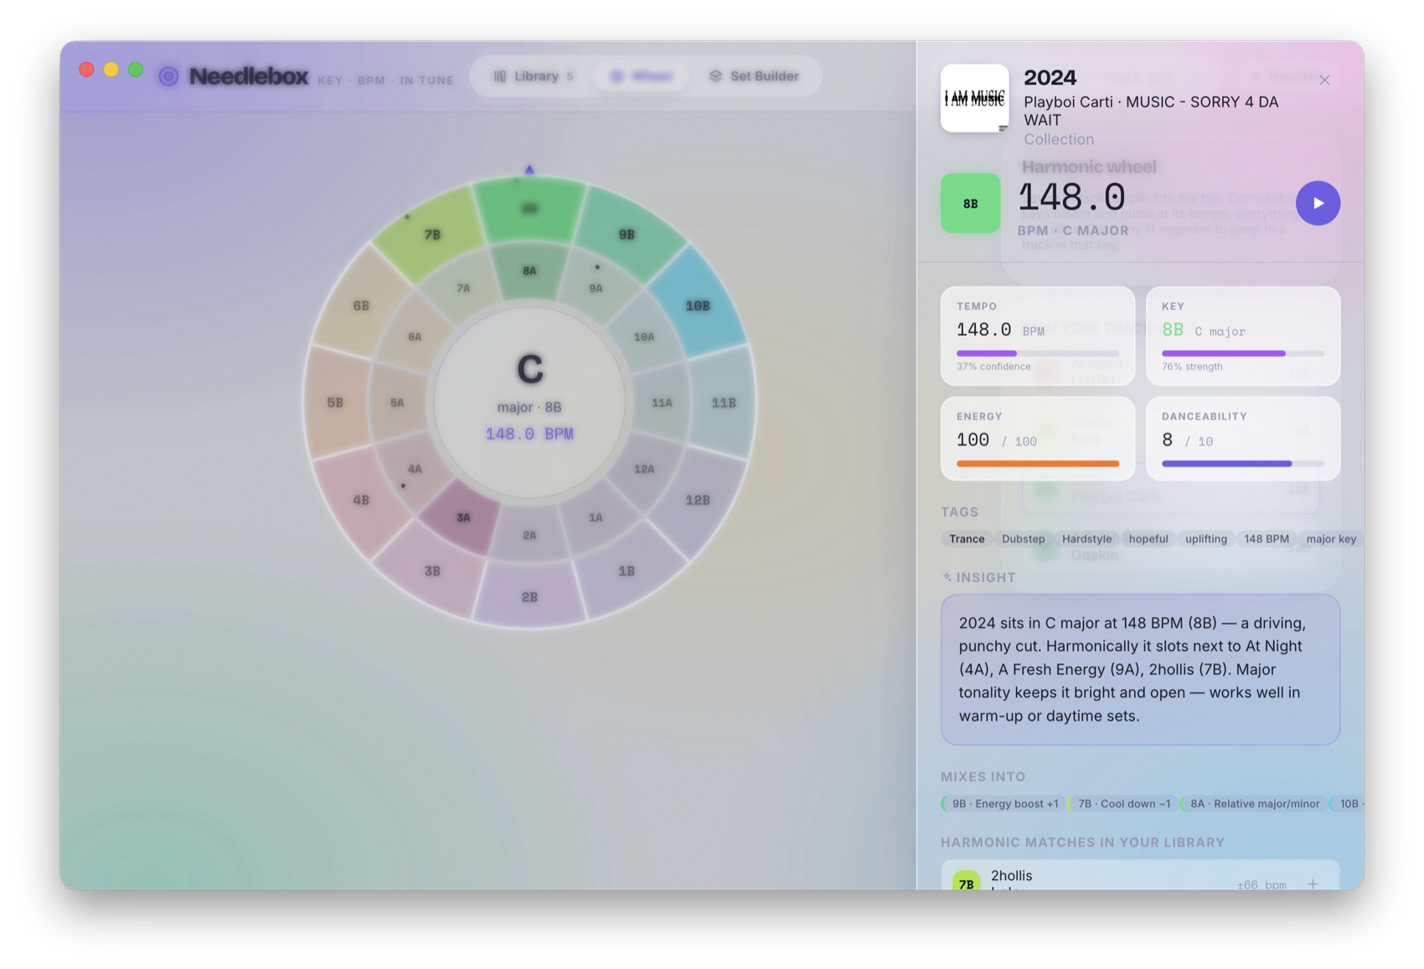Select the 6A inner wheel segment
1424x969 pixels.
415,337
